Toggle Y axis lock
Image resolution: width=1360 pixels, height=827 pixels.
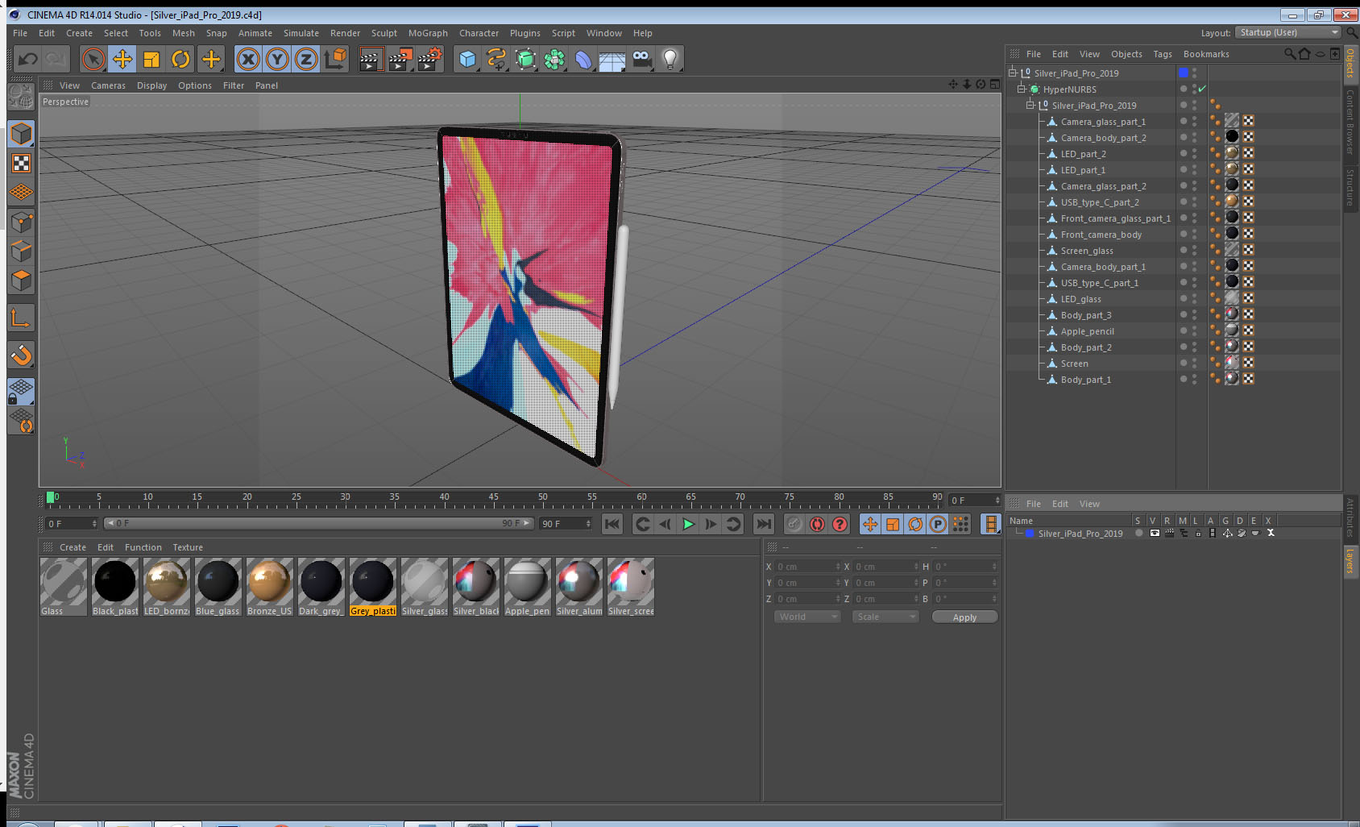point(277,59)
